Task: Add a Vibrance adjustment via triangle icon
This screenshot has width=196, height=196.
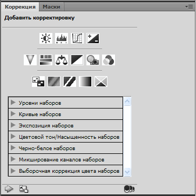Action: click(x=30, y=60)
